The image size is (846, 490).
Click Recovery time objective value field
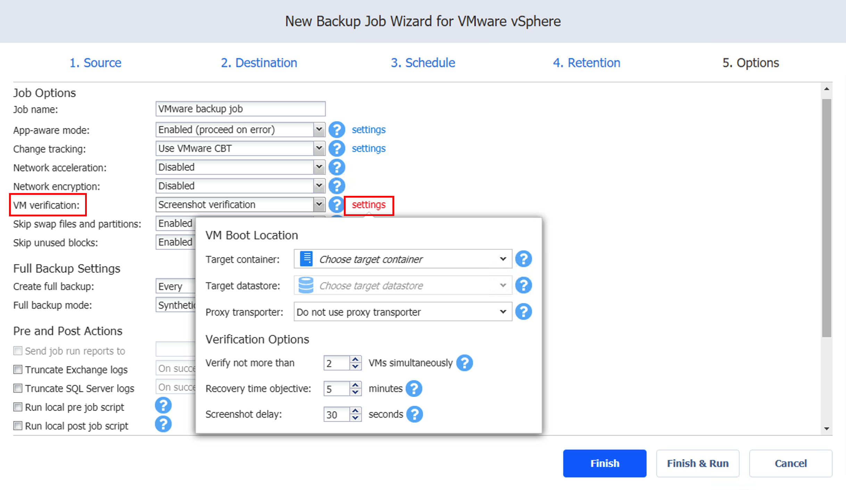pyautogui.click(x=337, y=389)
